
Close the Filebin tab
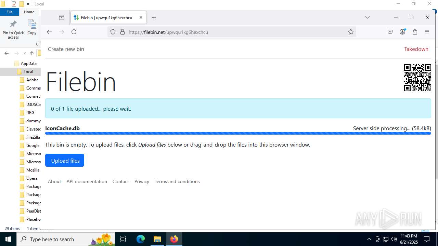[x=141, y=17]
